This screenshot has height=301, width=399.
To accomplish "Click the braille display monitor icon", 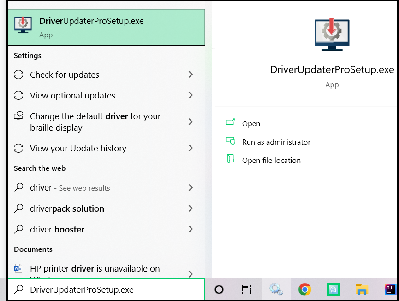I will click(18, 116).
